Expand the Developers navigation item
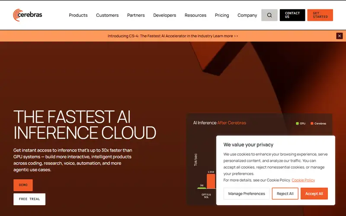Viewport: 346px width, 216px height. click(x=165, y=15)
